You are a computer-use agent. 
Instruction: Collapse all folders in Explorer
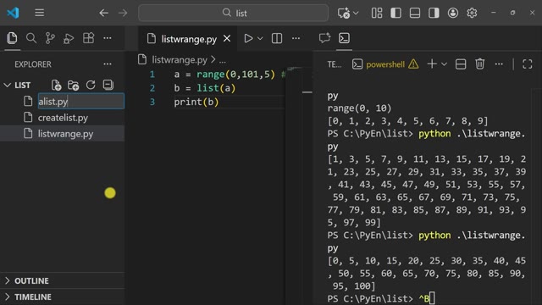108,85
